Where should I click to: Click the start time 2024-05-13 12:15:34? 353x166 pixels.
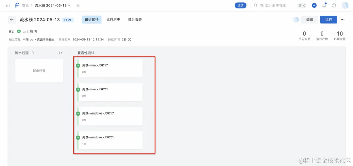point(88,39)
